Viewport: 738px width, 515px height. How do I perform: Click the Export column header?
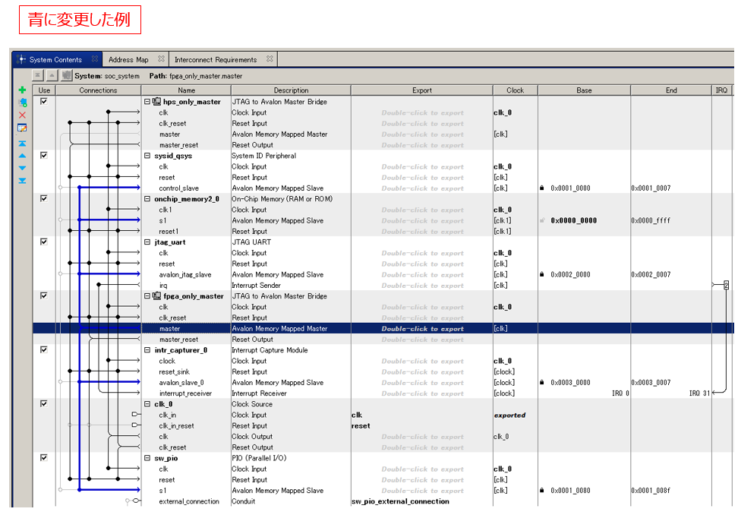pos(422,90)
